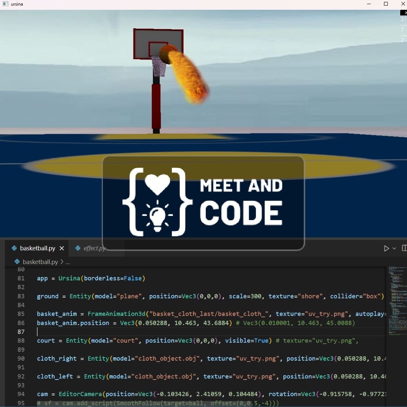This screenshot has height=407, width=407.
Task: Switch to the basketball.py editor tab
Action: (37, 248)
